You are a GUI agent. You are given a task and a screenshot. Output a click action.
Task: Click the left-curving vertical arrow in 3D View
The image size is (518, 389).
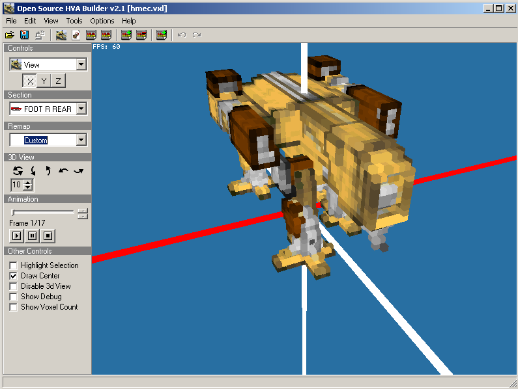point(33,170)
